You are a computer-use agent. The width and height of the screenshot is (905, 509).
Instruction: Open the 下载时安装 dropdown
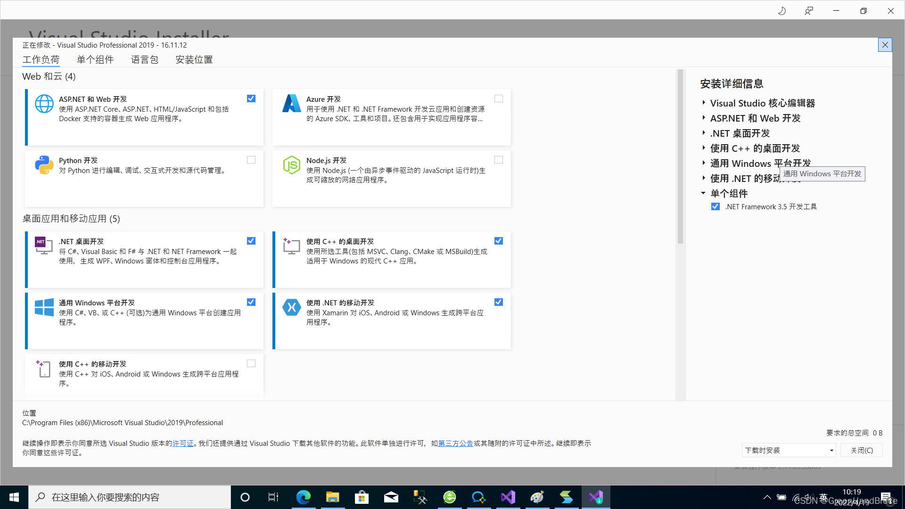(x=789, y=450)
